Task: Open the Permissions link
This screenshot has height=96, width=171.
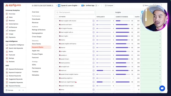Action: click(x=36, y=68)
